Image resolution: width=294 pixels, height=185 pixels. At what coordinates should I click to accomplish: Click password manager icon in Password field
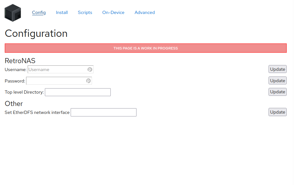(88, 81)
